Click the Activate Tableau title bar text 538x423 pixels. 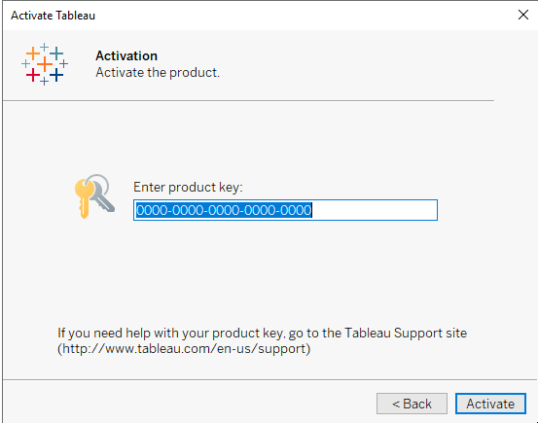click(53, 16)
